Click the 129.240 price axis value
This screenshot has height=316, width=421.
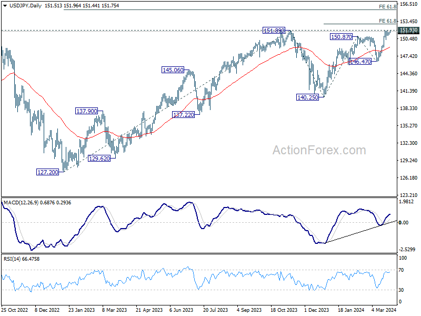(409, 161)
